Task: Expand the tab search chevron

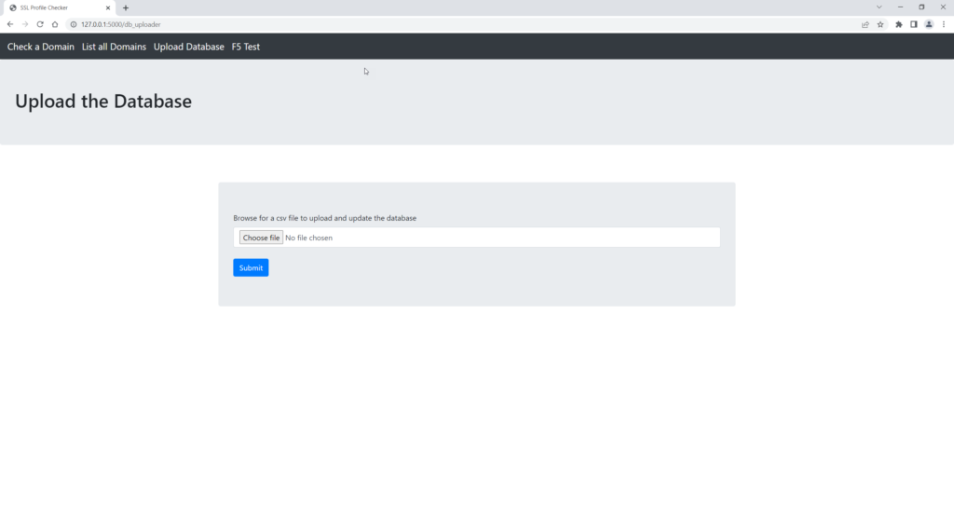Action: pyautogui.click(x=879, y=7)
